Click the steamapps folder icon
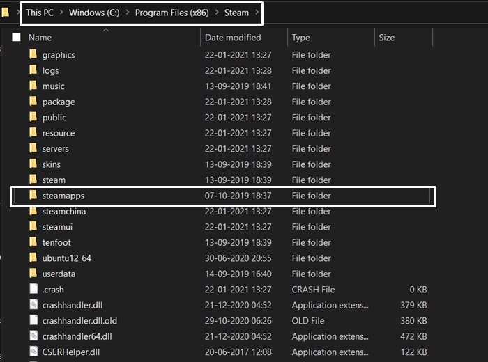 pos(33,195)
